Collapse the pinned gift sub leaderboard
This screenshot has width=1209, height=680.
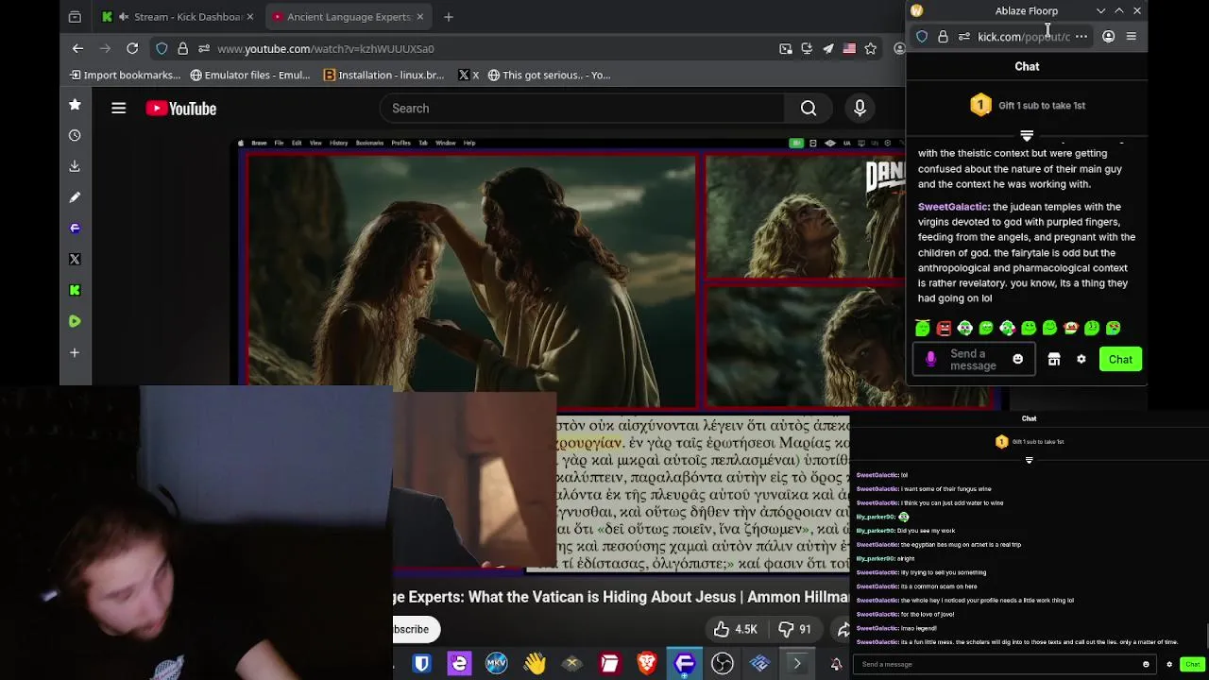tap(1027, 136)
